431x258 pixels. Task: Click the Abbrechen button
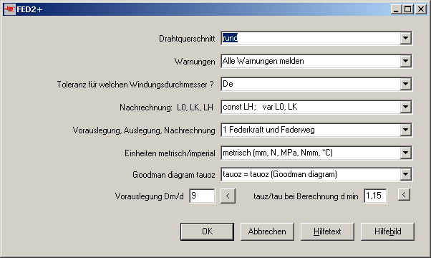click(x=267, y=231)
